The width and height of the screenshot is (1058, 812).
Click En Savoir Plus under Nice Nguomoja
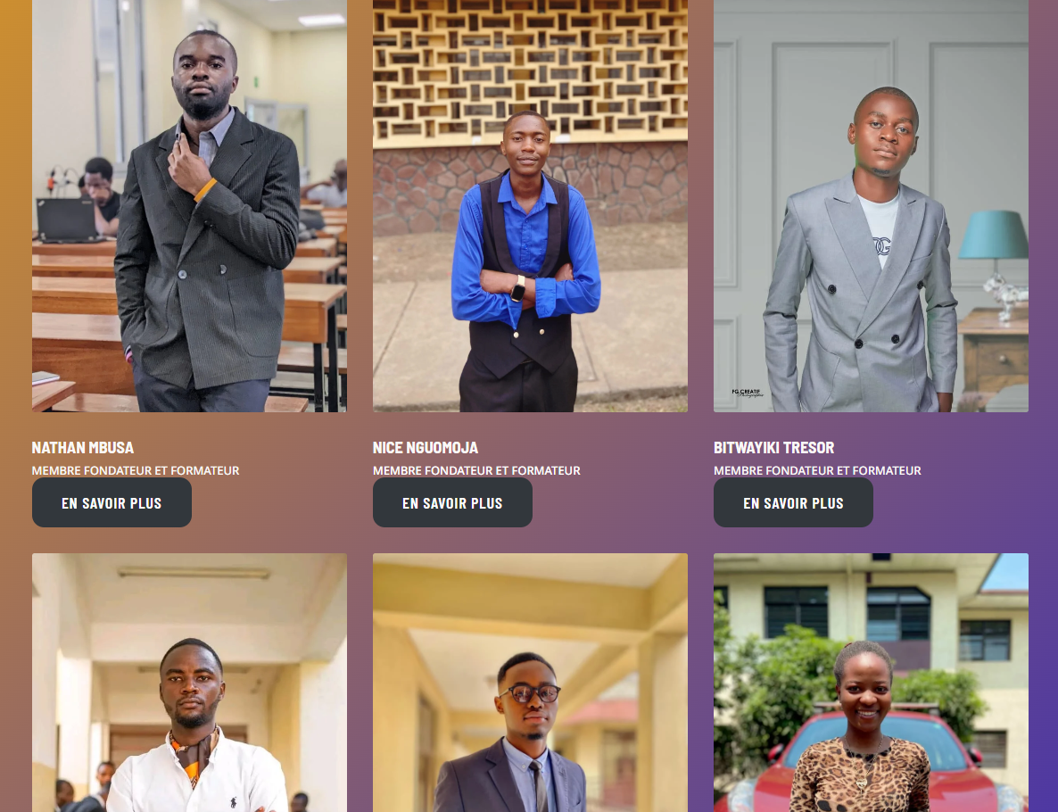[453, 503]
